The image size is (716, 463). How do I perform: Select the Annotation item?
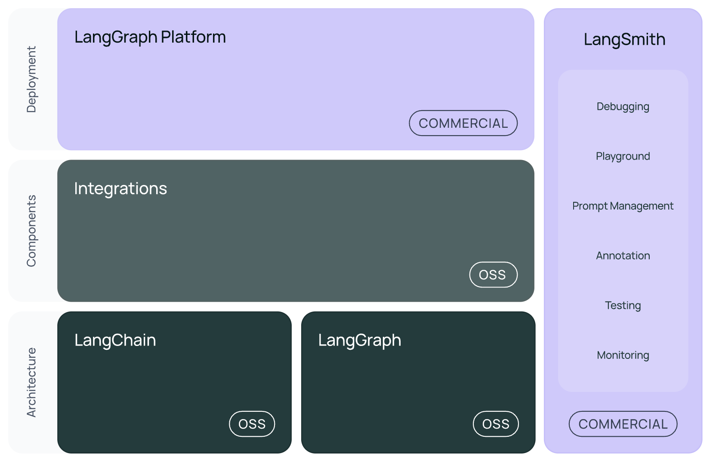tap(623, 256)
